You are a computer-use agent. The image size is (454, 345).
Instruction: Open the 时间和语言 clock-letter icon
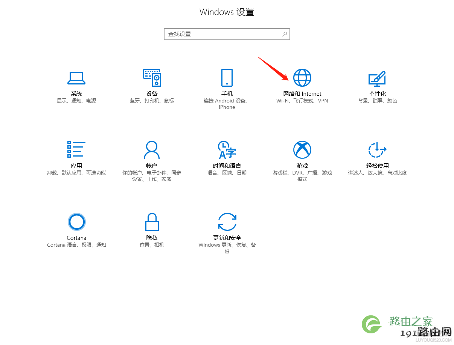tap(227, 150)
